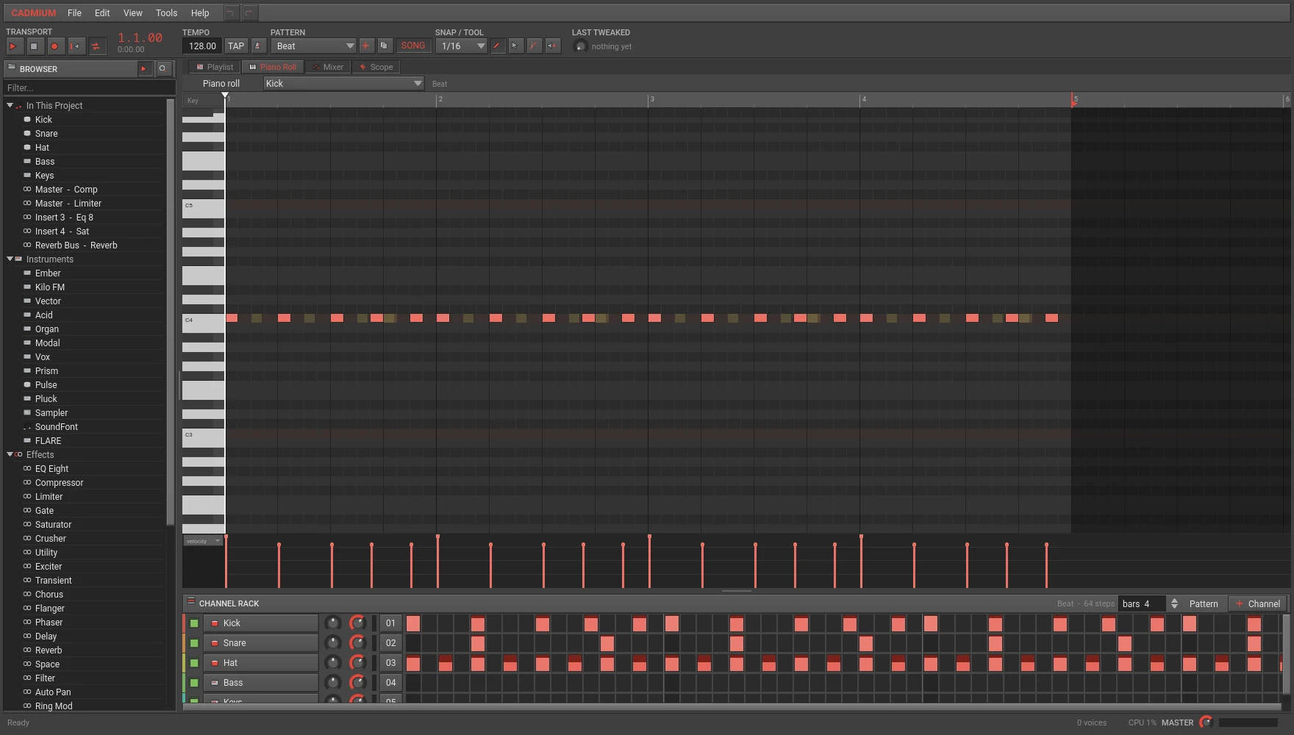The image size is (1294, 735).
Task: Decrease the bars value with stepper down arrow
Action: 1174,607
